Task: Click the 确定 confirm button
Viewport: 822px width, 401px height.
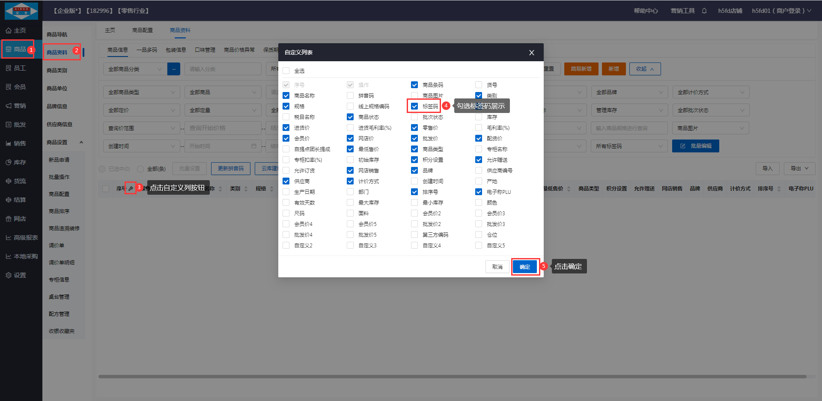Action: [524, 267]
